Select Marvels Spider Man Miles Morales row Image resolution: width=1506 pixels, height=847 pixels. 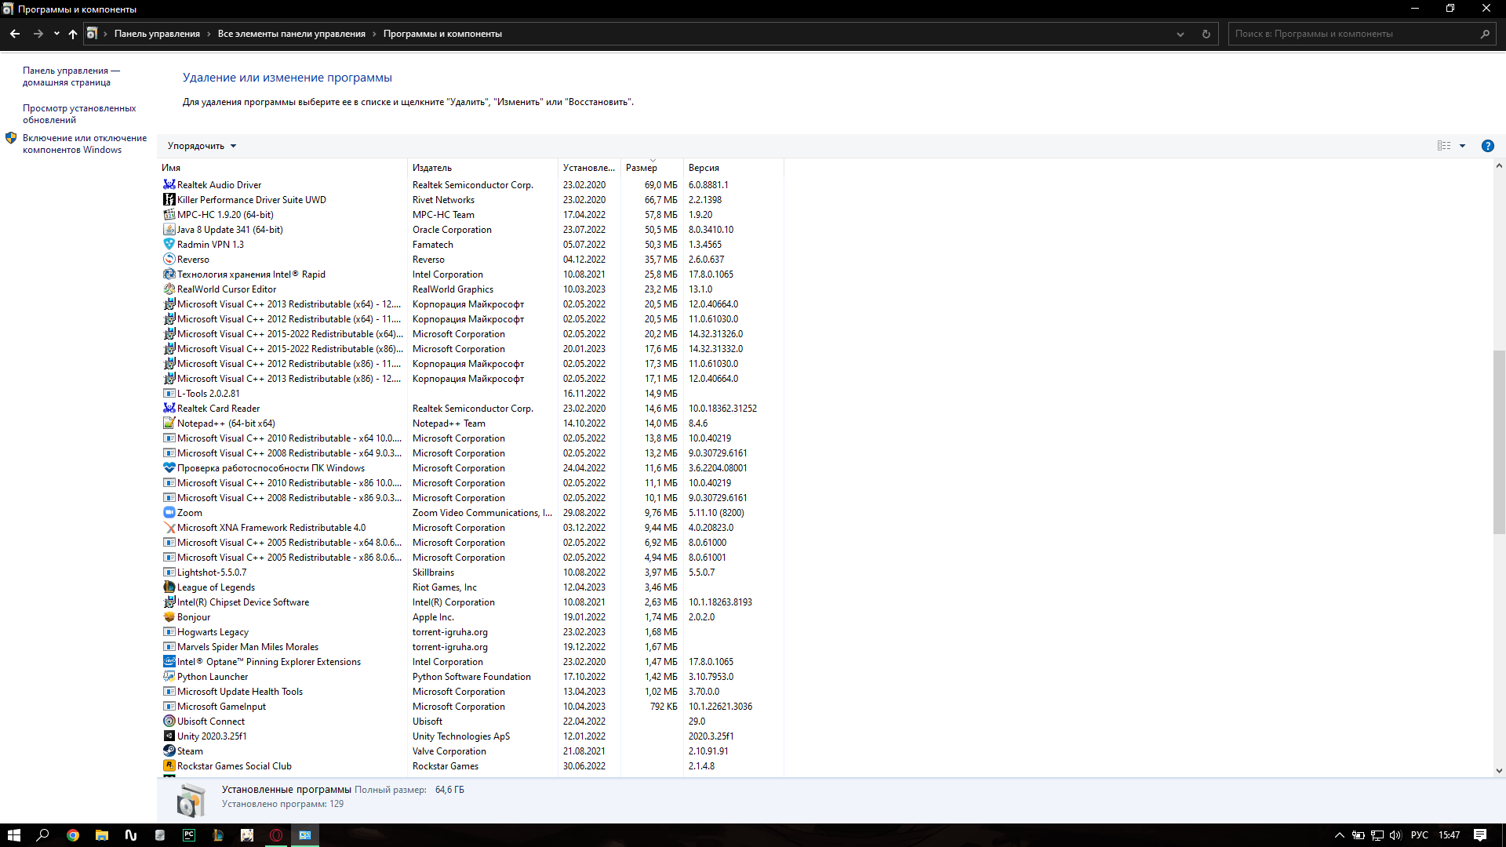[471, 646]
